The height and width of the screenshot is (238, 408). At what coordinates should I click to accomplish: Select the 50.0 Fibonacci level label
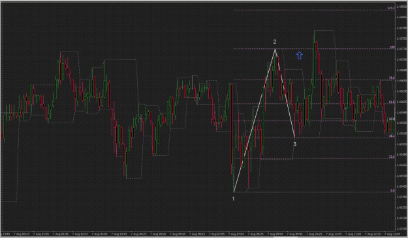[392, 119]
